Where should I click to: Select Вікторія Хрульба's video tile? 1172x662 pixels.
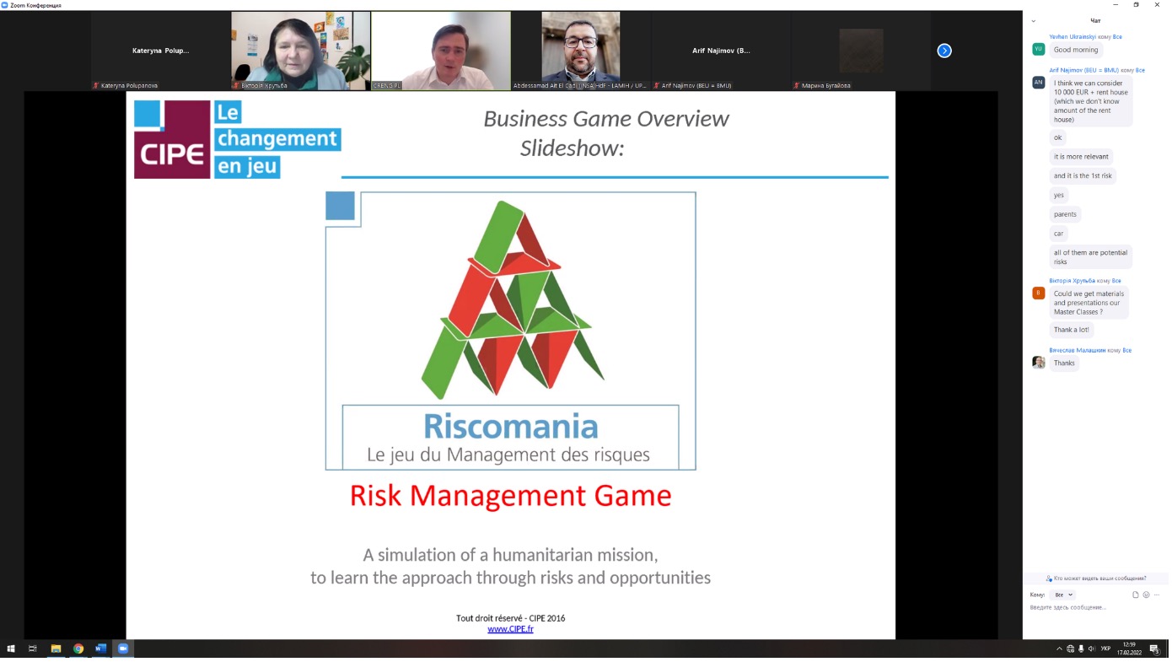[300, 51]
